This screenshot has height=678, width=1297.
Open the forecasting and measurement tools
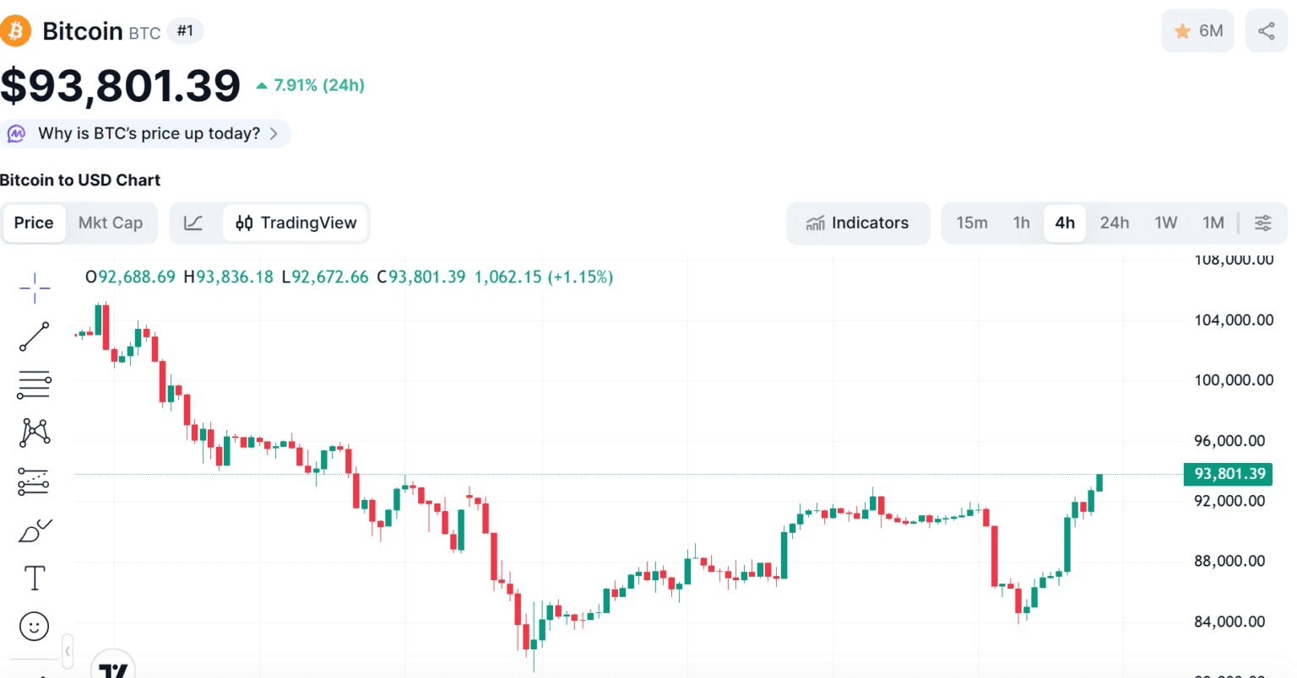(35, 482)
